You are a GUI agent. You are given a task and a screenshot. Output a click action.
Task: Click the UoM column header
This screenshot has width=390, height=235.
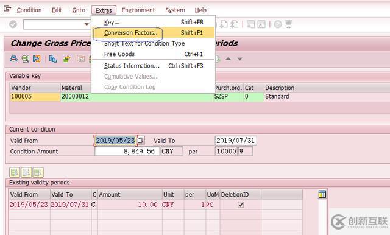pos(213,194)
